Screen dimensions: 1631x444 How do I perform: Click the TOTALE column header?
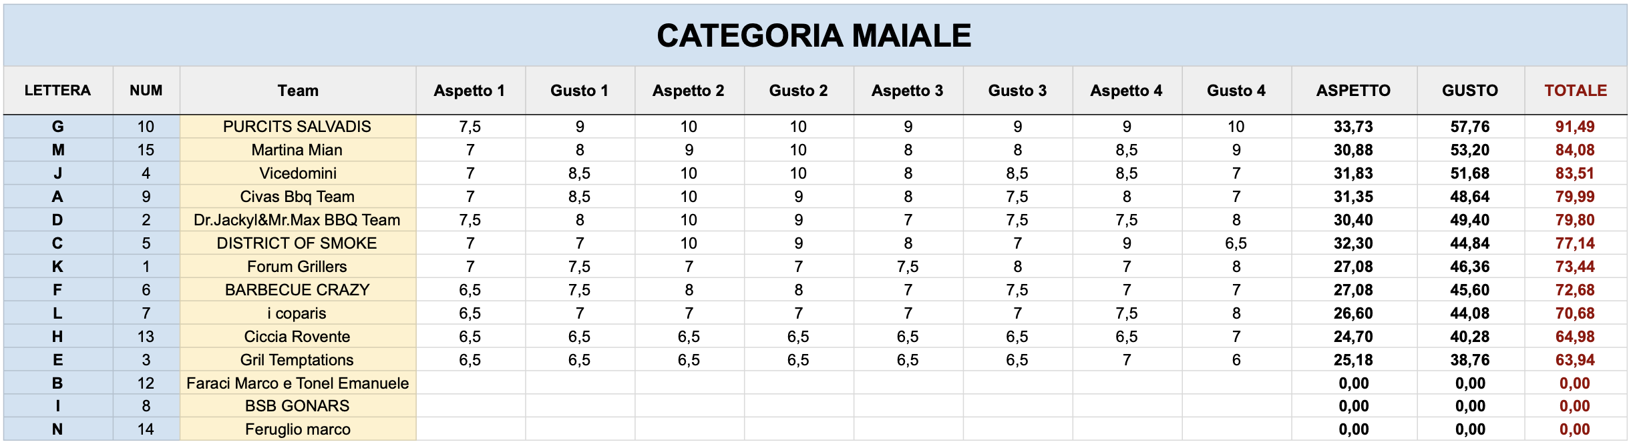coord(1576,91)
